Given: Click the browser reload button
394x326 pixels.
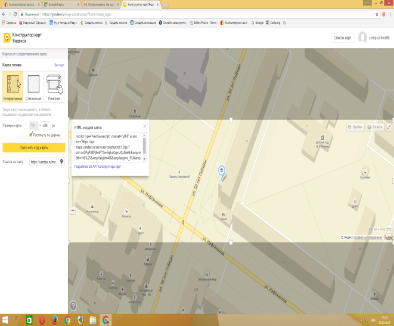Looking at the screenshot, I should pos(15,14).
